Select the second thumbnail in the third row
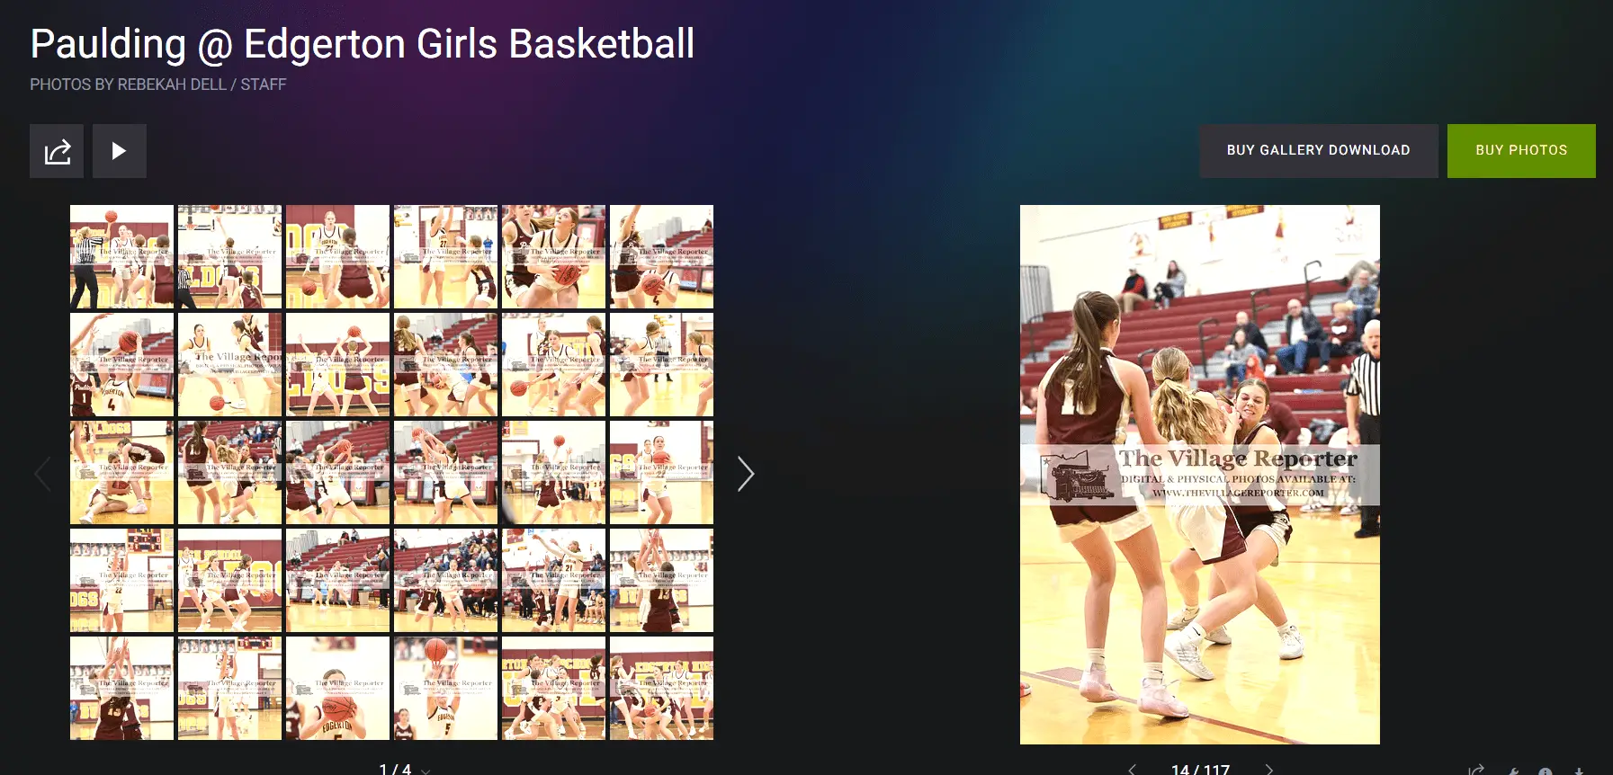Image resolution: width=1613 pixels, height=775 pixels. coord(229,473)
